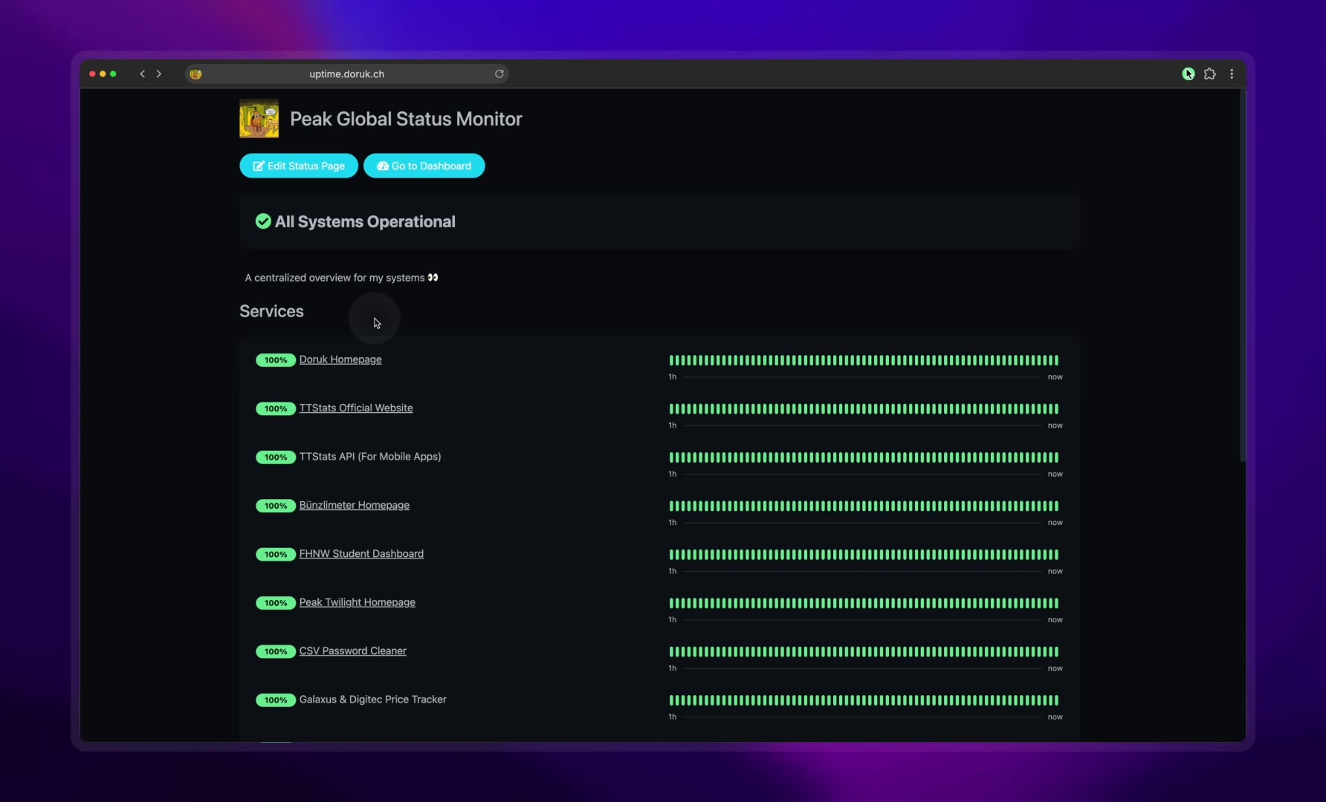Open the TTStats Official Website link
The height and width of the screenshot is (802, 1326).
pyautogui.click(x=355, y=408)
